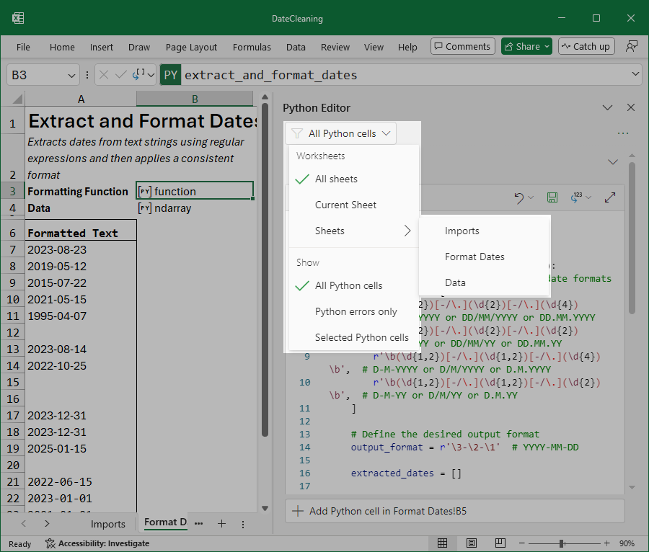Image resolution: width=649 pixels, height=552 pixels.
Task: Click the Normal view grid icon
Action: tap(443, 543)
